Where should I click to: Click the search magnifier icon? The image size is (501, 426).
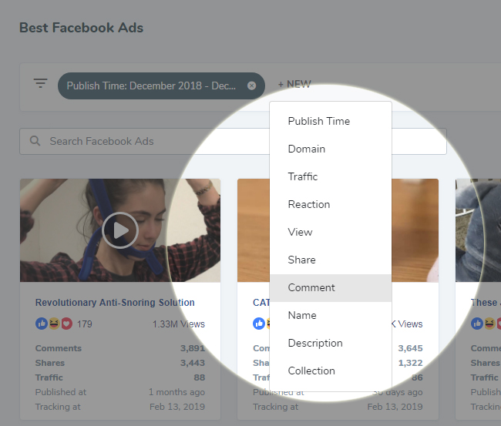click(x=35, y=141)
